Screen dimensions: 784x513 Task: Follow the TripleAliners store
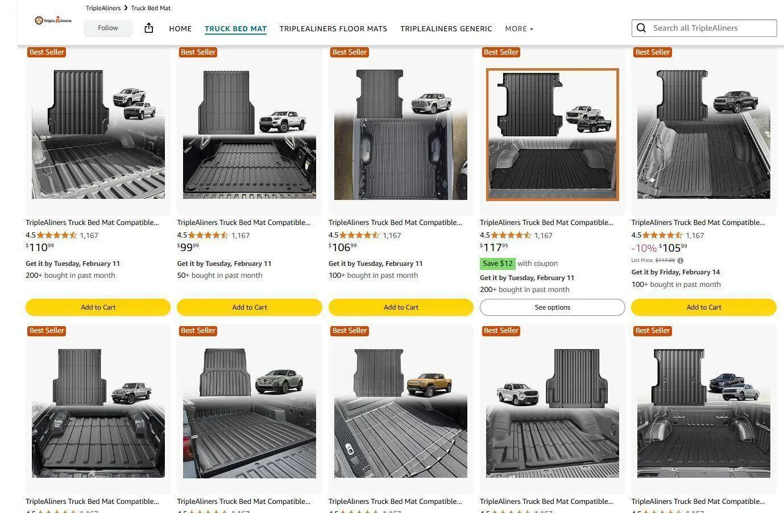(x=108, y=28)
